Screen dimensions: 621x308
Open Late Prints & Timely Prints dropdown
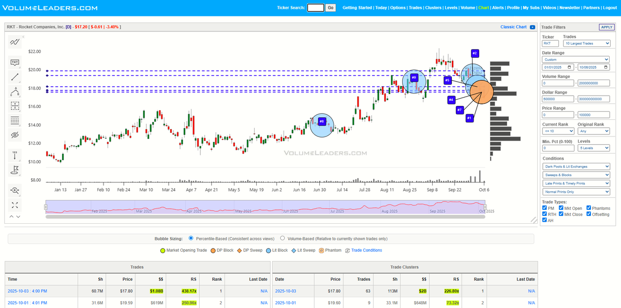(576, 183)
